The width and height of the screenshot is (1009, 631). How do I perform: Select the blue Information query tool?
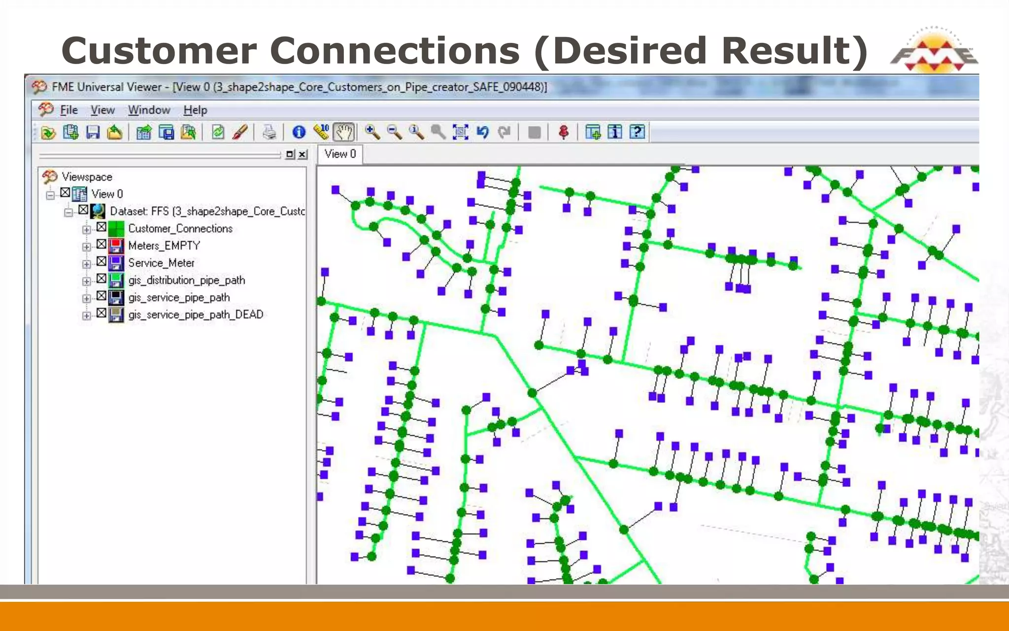click(299, 132)
